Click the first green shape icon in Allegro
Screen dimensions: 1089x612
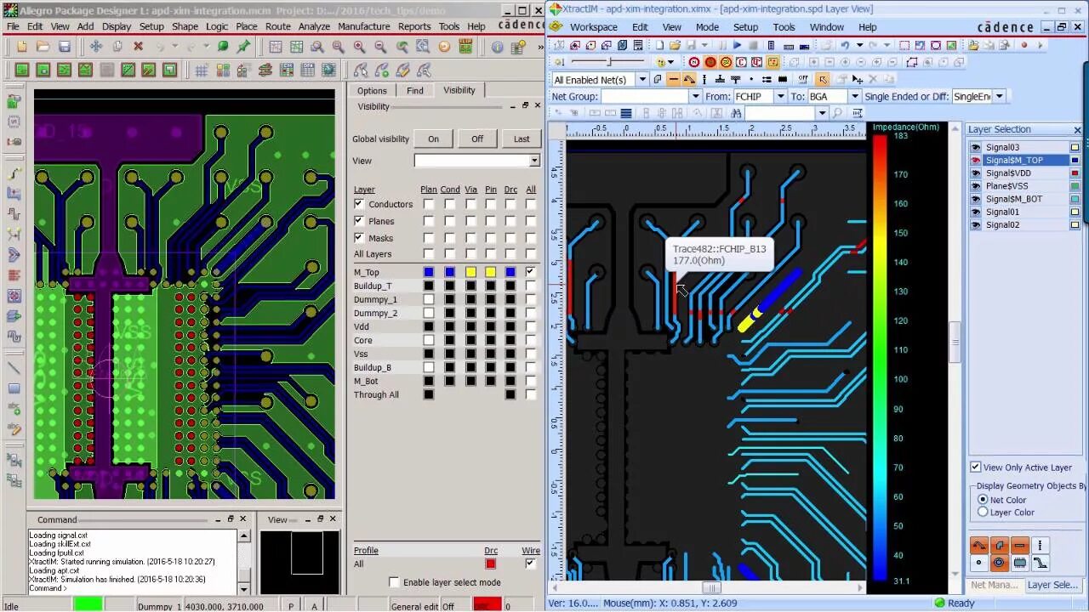click(x=22, y=71)
